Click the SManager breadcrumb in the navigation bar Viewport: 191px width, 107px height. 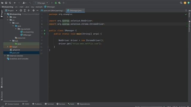coord(50,7)
